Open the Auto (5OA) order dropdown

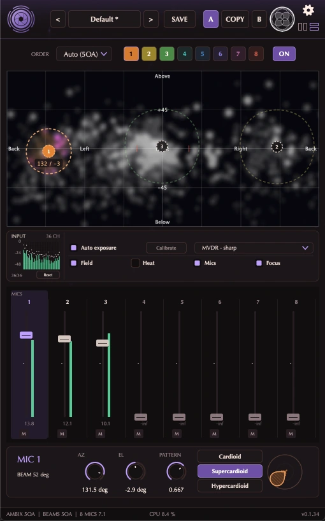[x=84, y=54]
